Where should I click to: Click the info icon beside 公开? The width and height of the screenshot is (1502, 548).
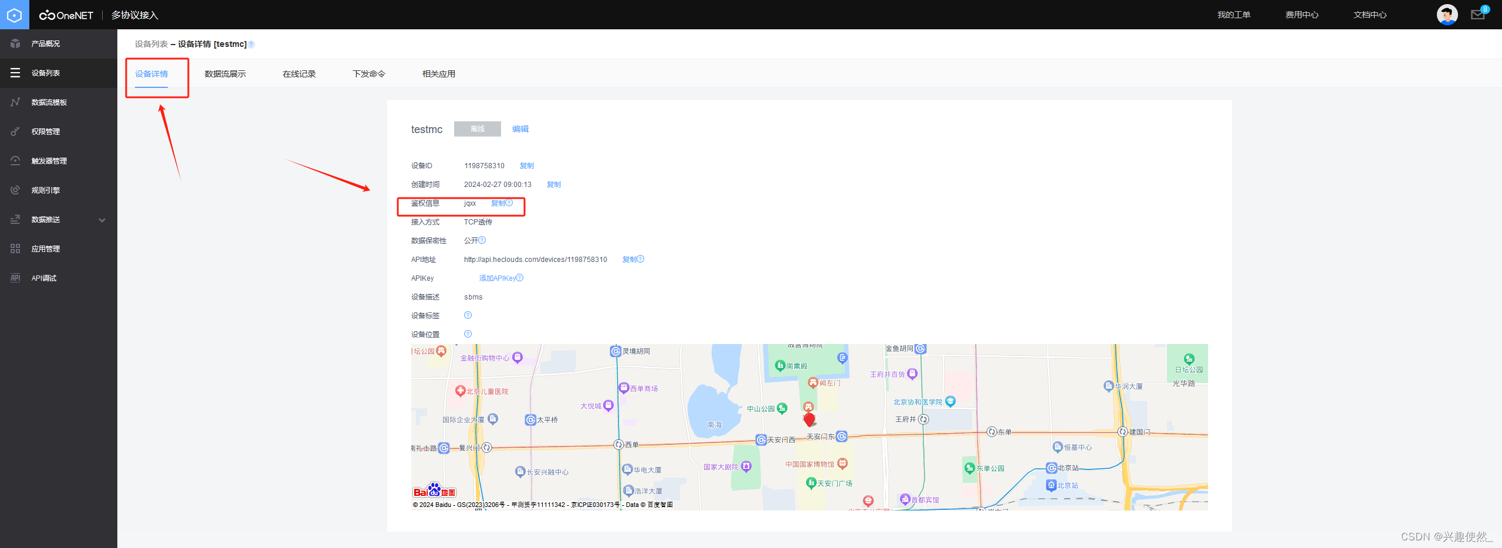(482, 240)
